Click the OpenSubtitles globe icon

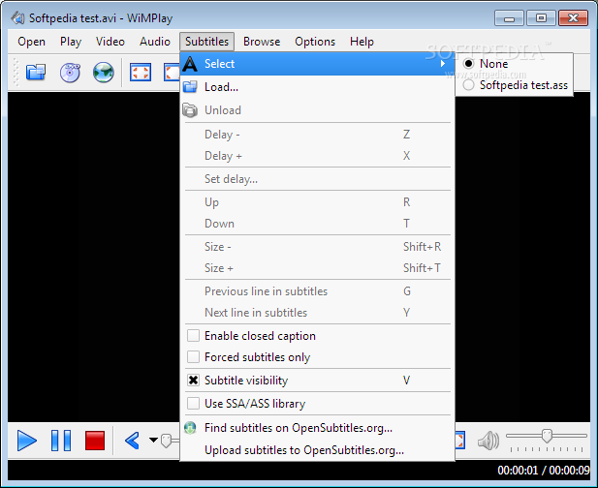click(x=190, y=428)
